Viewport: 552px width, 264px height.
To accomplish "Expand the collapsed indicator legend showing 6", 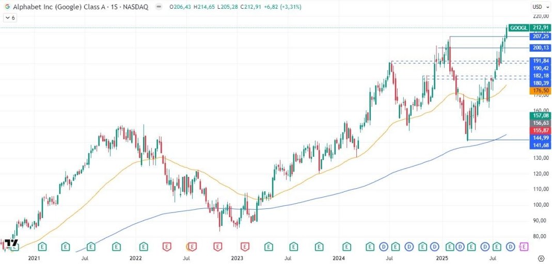I will 9,17.
